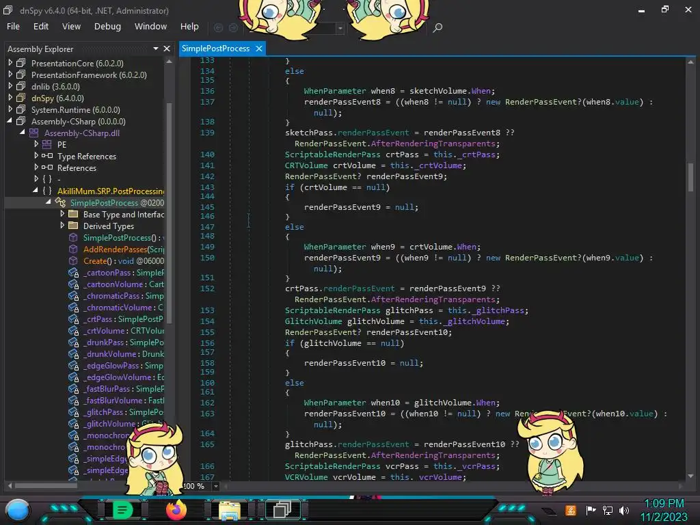Select the _drunkPass field
Viewport: 700px width, 525px height.
coord(123,342)
